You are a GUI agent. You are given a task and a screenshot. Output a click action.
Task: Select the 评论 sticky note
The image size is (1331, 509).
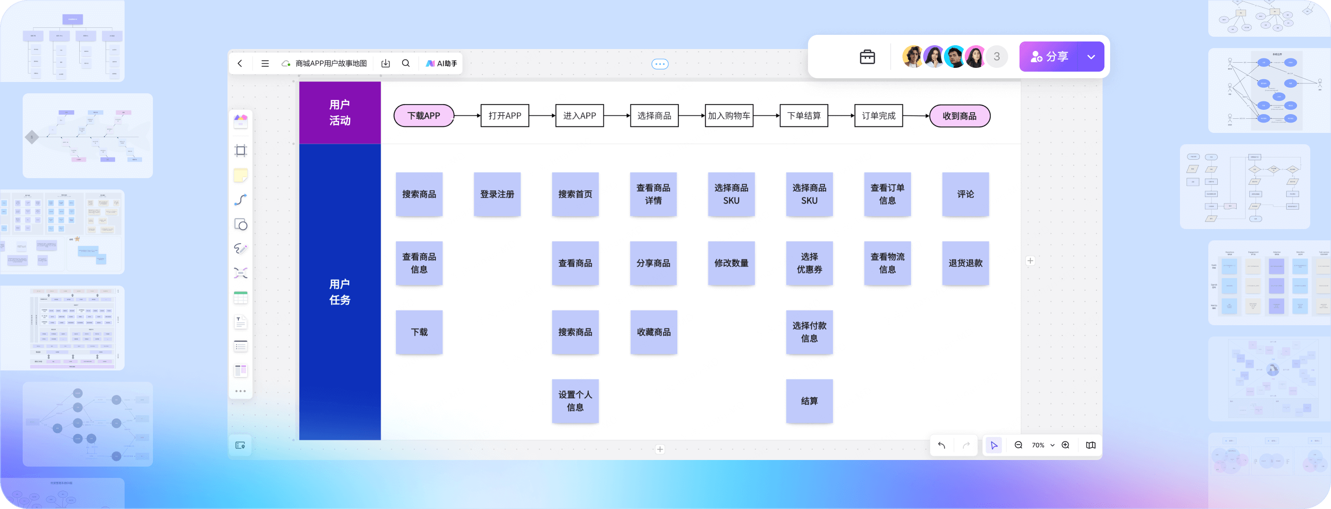(x=965, y=195)
